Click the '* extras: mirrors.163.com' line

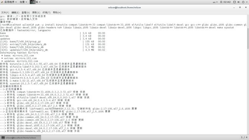(19, 59)
